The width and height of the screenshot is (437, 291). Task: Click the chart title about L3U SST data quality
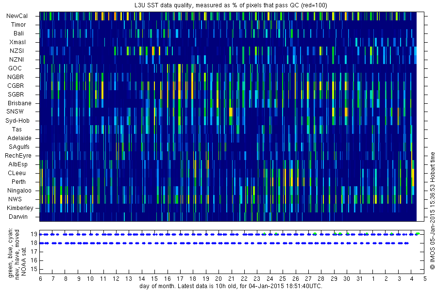coord(231,5)
